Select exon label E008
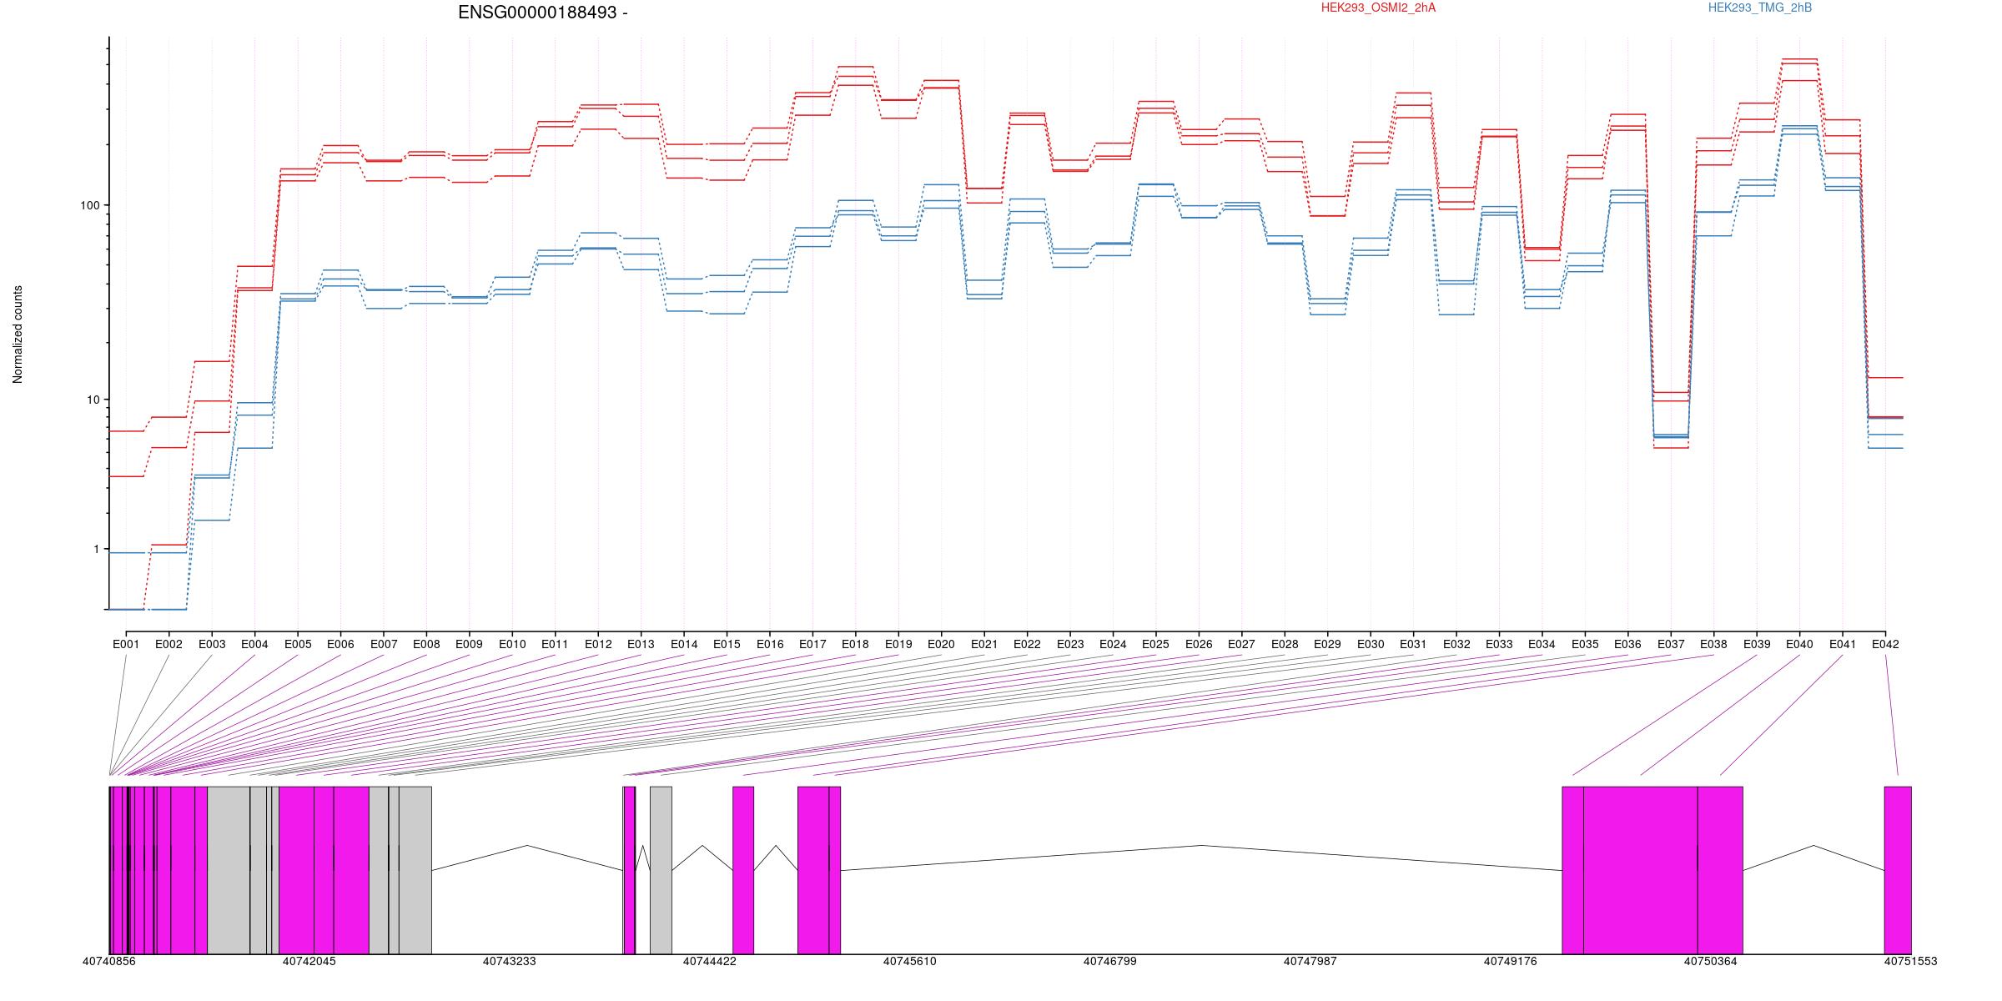The width and height of the screenshot is (2002, 1001). tap(426, 644)
